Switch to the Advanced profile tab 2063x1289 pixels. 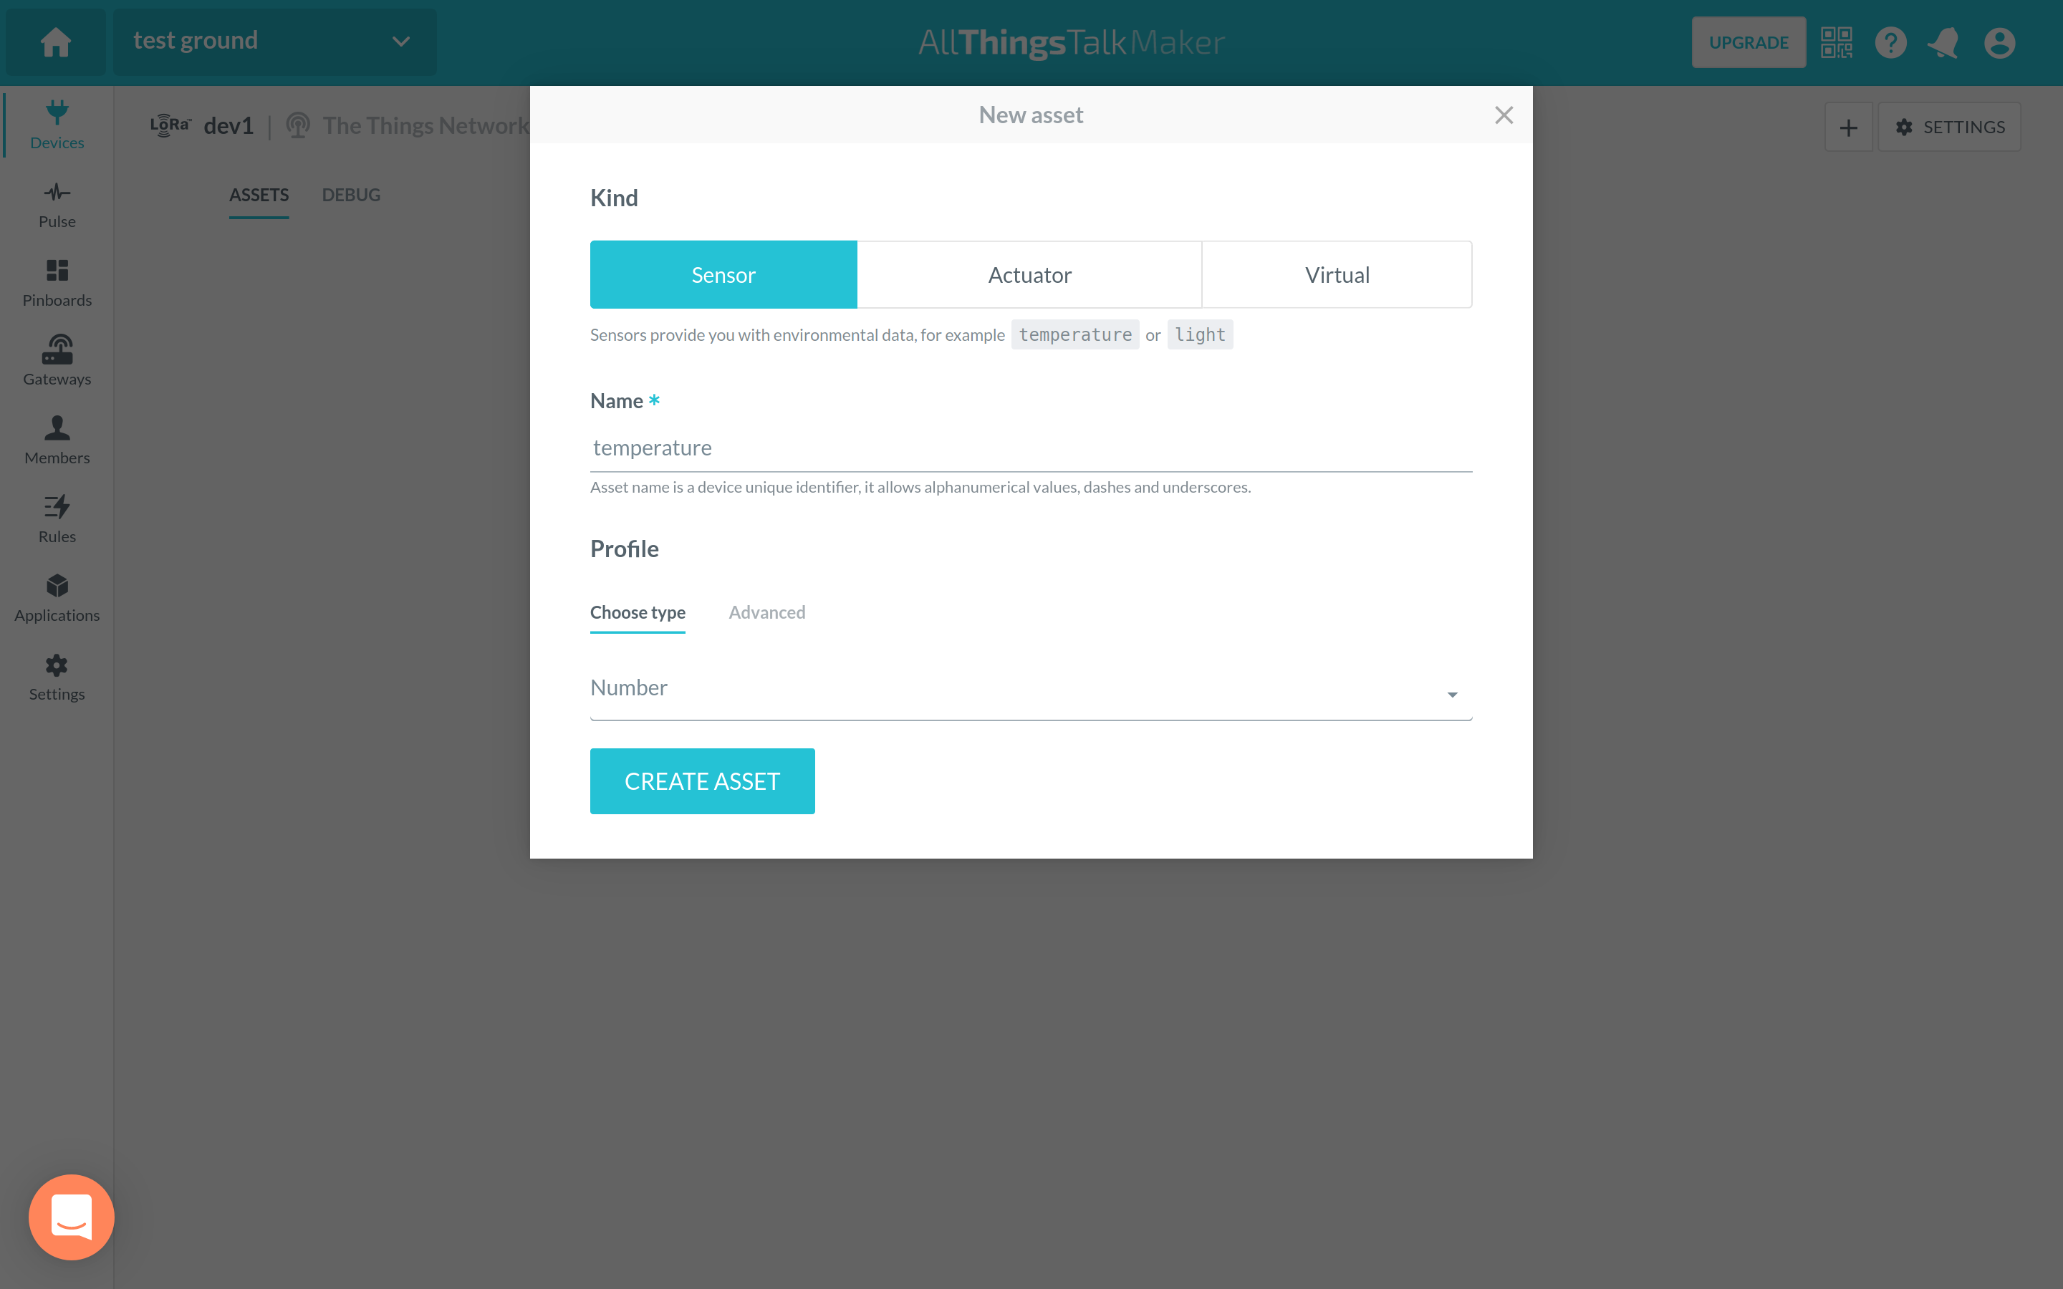pos(768,612)
